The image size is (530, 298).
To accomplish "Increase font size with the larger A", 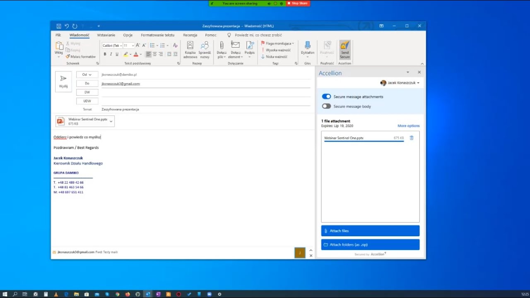I will [x=138, y=45].
